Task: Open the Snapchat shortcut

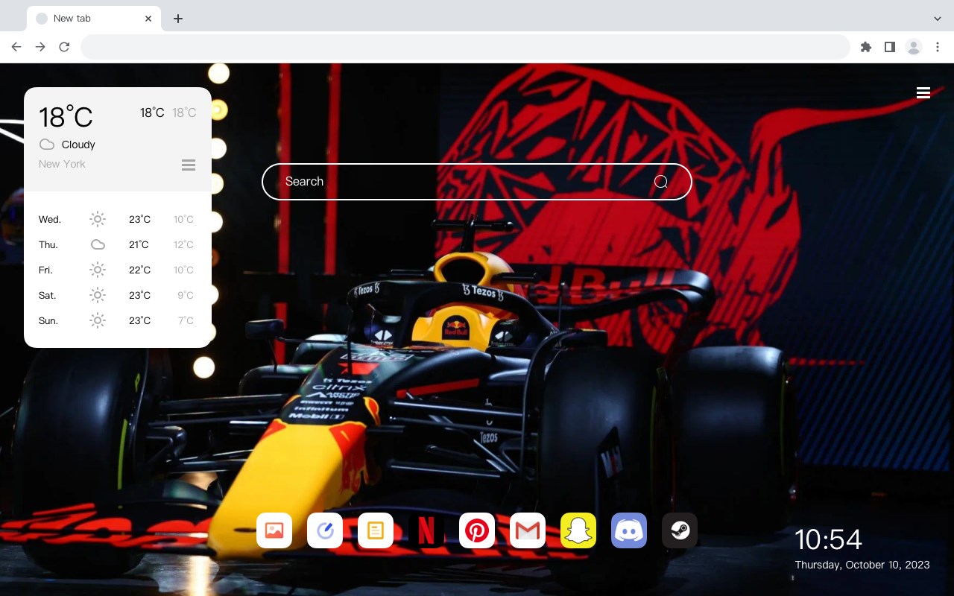Action: click(578, 530)
